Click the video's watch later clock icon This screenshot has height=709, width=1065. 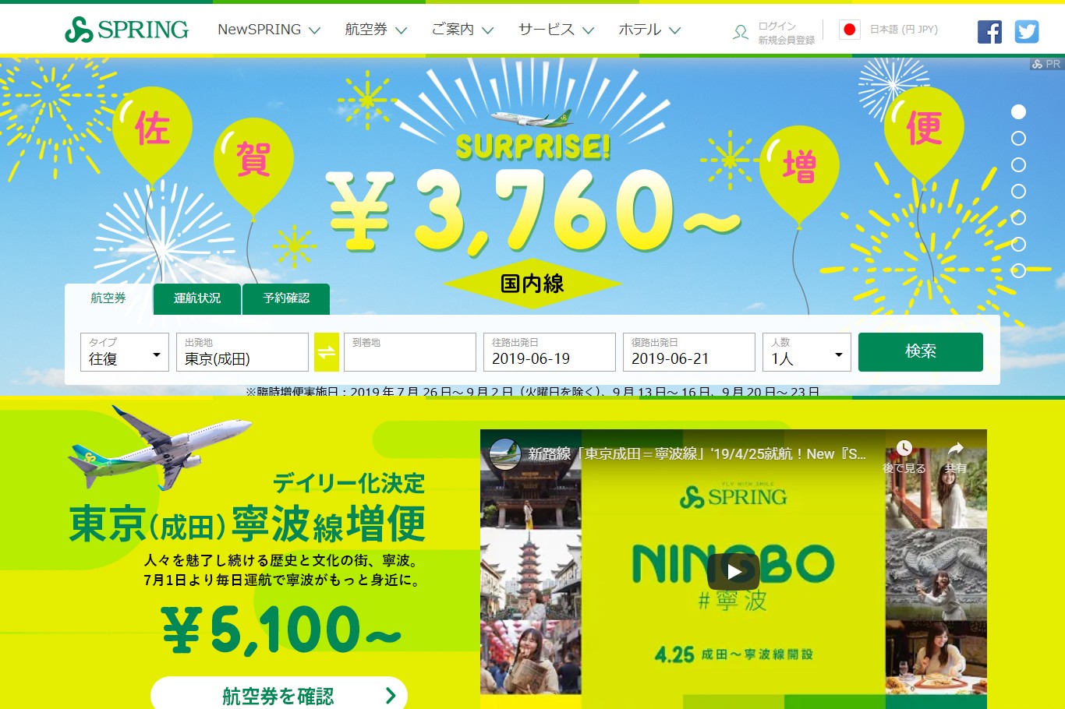click(x=904, y=457)
